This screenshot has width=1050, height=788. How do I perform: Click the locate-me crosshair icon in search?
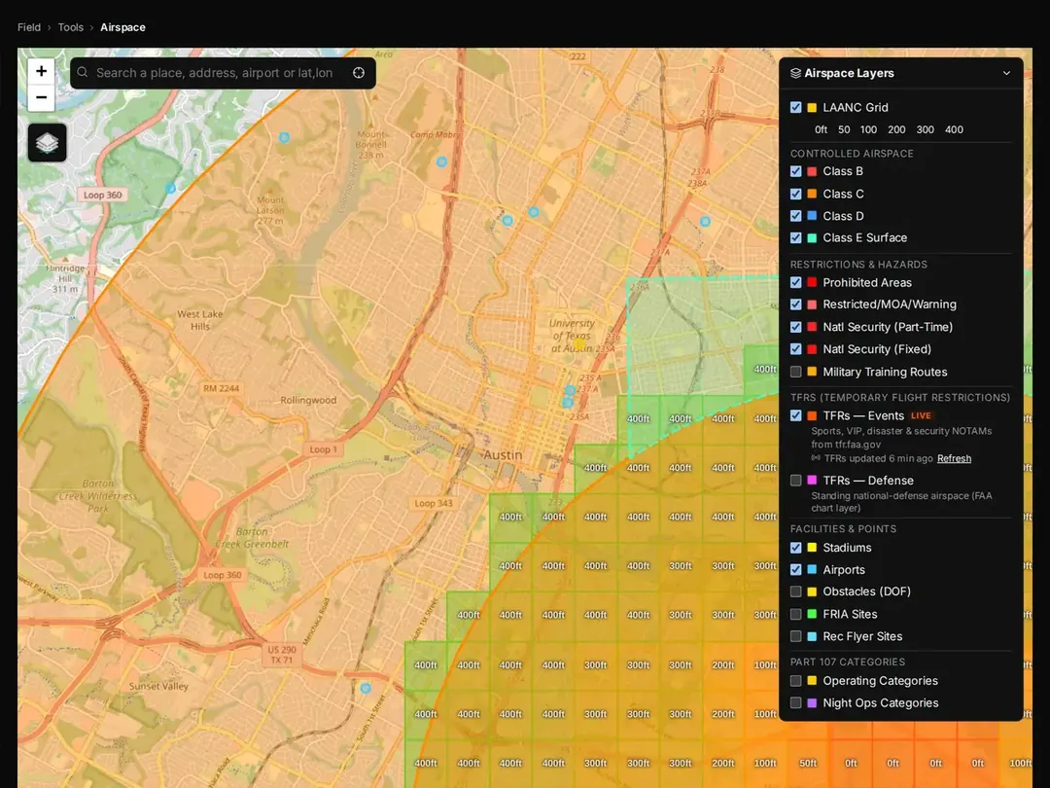359,73
